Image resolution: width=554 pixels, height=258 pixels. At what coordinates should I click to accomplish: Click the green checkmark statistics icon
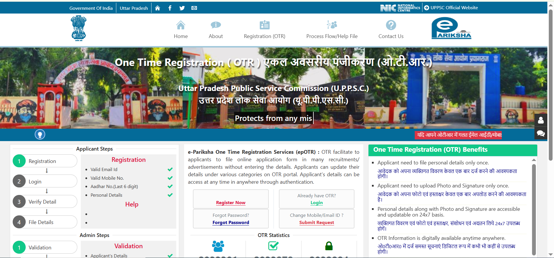point(273,246)
